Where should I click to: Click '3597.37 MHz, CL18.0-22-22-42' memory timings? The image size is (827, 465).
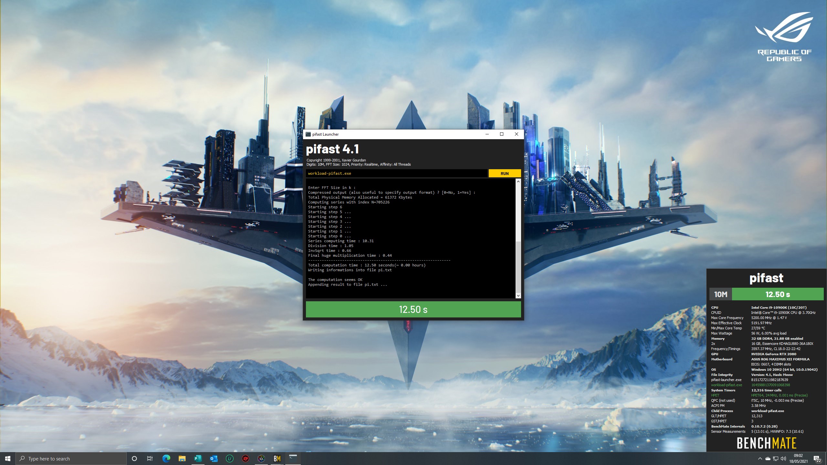[776, 349]
